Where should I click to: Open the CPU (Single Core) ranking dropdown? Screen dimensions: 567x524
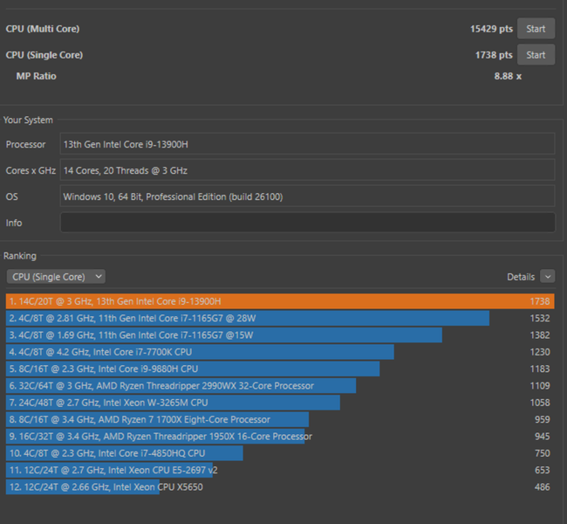click(56, 277)
